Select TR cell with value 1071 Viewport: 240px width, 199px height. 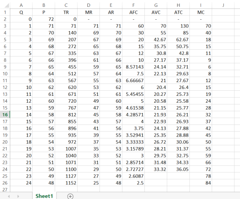[66, 163]
